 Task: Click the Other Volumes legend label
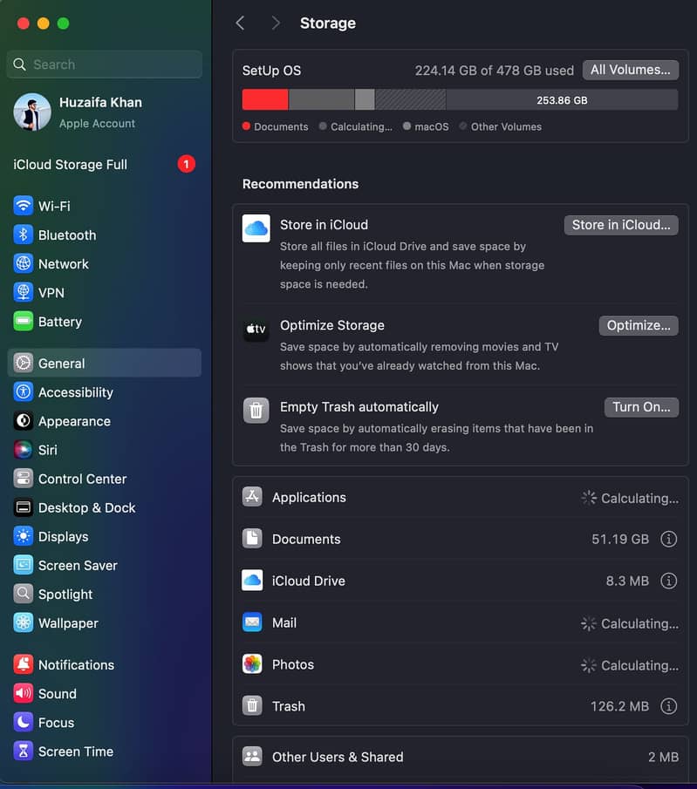[506, 126]
